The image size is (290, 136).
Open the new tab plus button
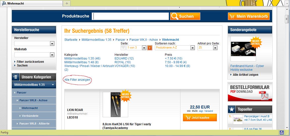pyautogui.click(x=67, y=3)
